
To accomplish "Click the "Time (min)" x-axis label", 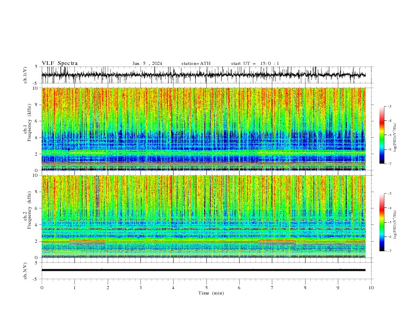I will point(211,293).
